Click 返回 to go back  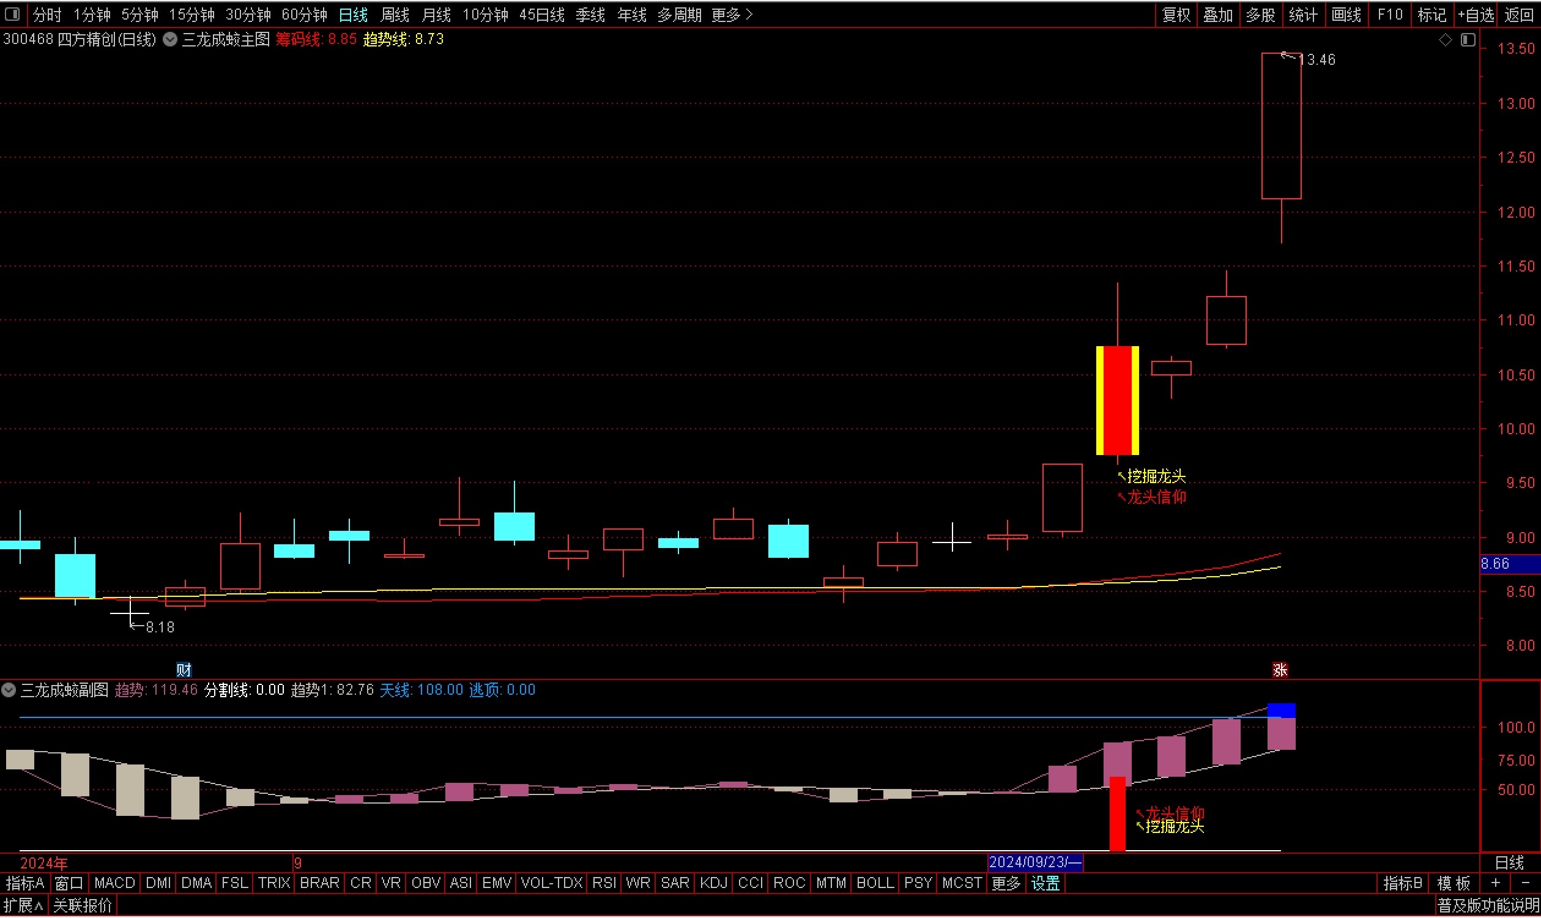point(1519,14)
